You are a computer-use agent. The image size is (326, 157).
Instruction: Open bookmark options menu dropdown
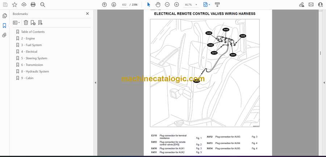(x=16, y=23)
